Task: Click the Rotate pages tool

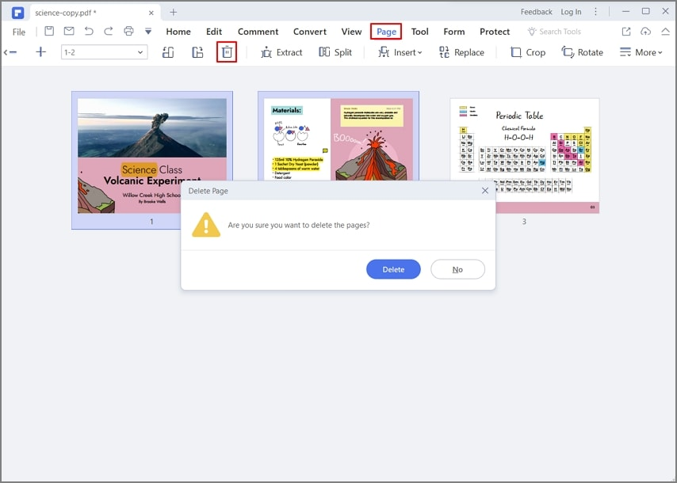Action: 583,52
